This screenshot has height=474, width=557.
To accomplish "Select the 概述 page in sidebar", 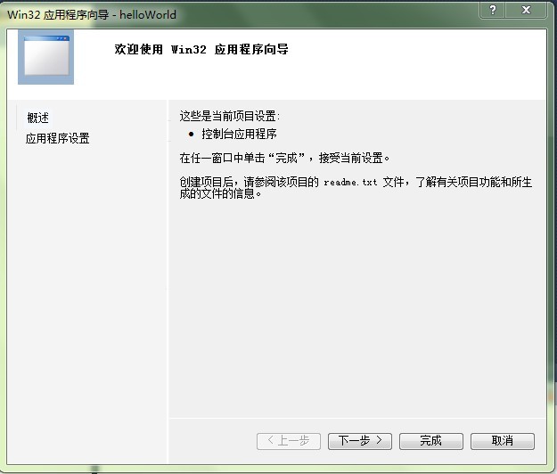I will [x=38, y=118].
